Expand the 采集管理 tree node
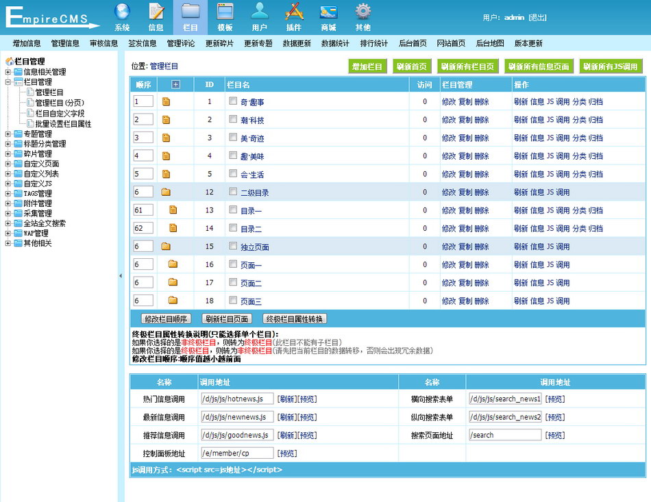Viewport: 651px width, 502px height. [8, 213]
